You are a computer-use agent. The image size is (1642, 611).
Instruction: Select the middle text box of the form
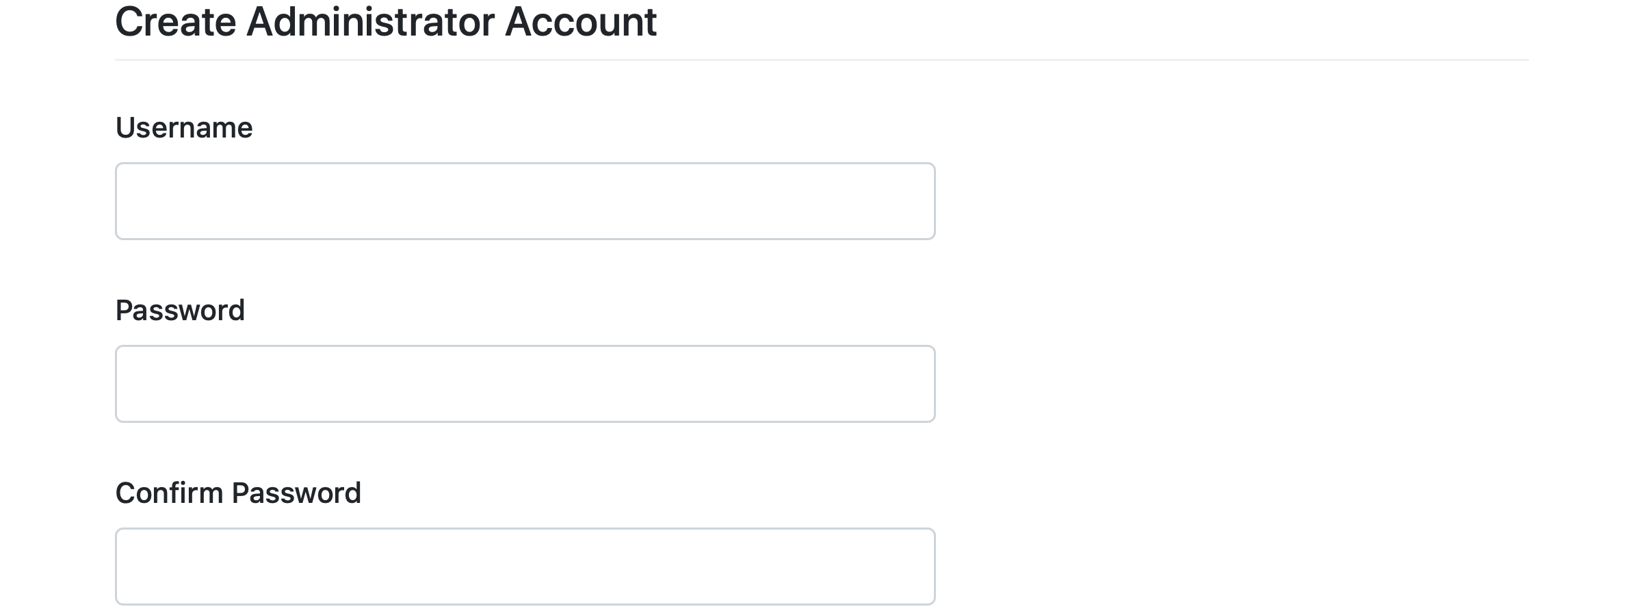point(525,384)
